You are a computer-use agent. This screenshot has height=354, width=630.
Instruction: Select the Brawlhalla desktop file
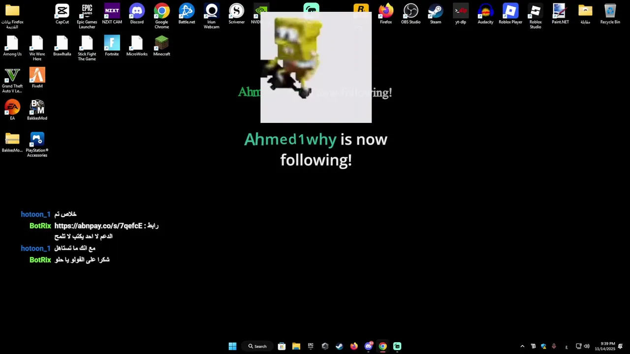[62, 46]
